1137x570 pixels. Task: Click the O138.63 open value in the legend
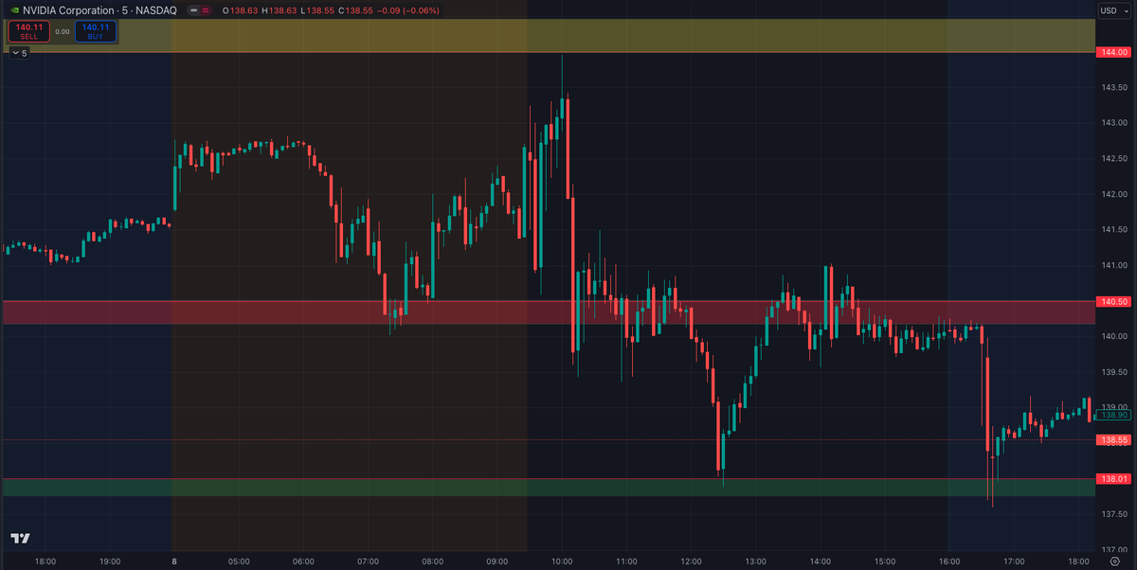tap(241, 10)
